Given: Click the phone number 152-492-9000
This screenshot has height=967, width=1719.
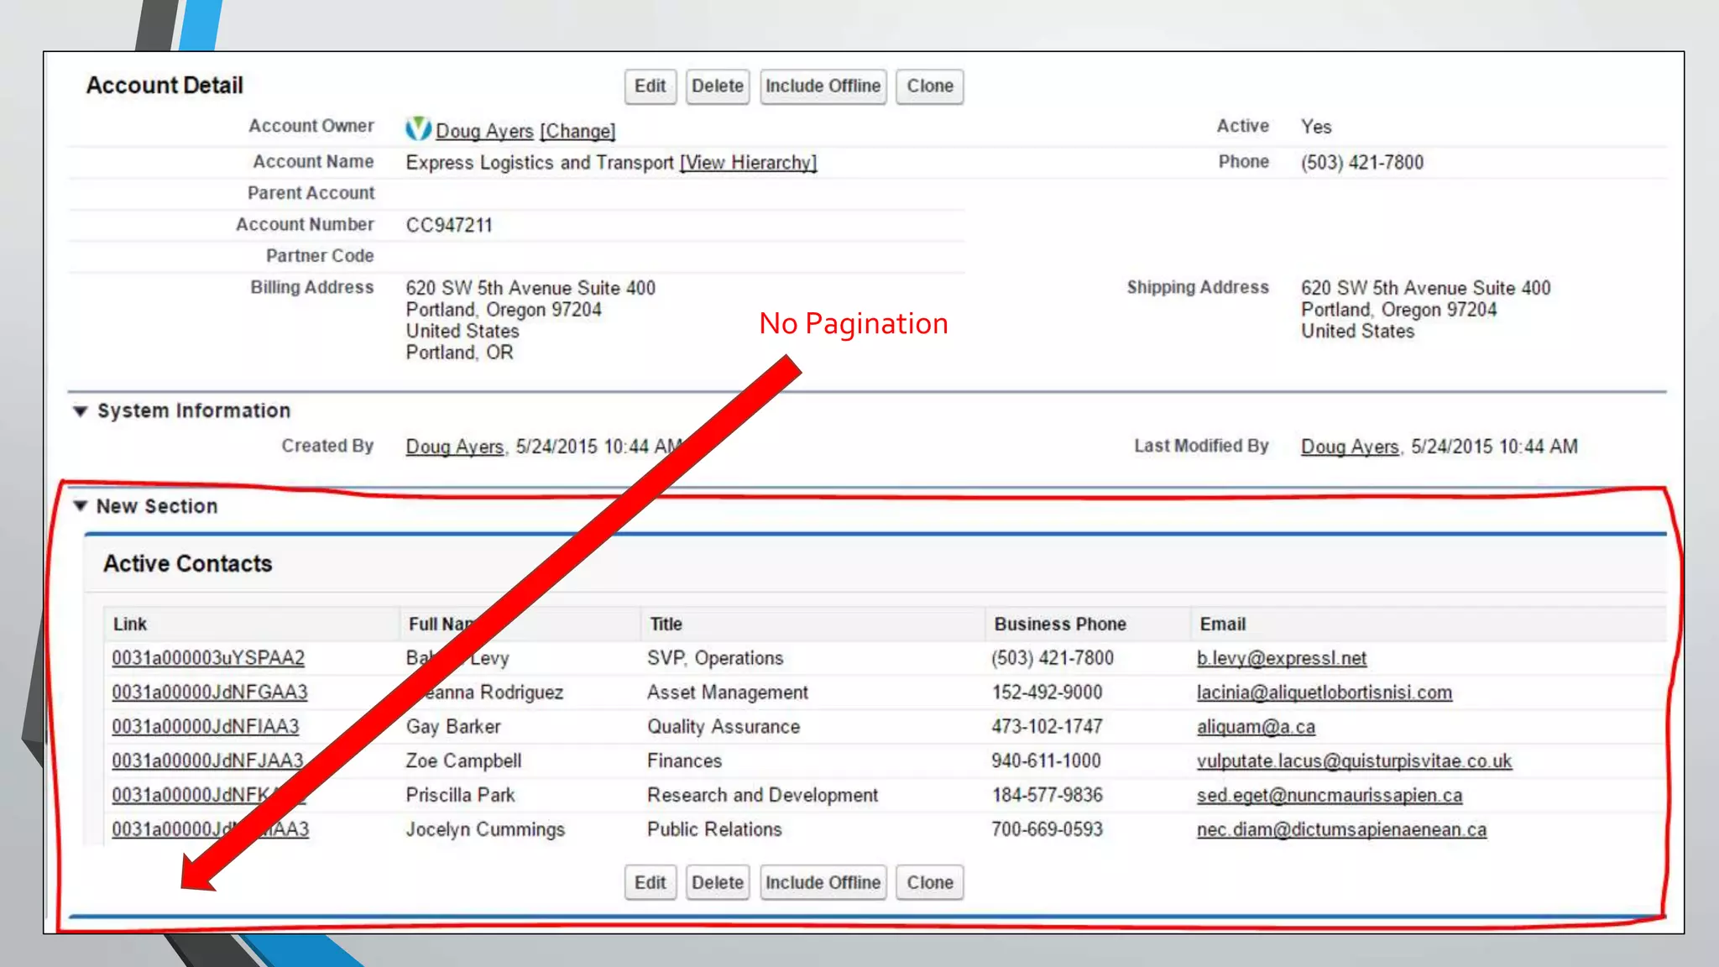Looking at the screenshot, I should tap(1047, 693).
